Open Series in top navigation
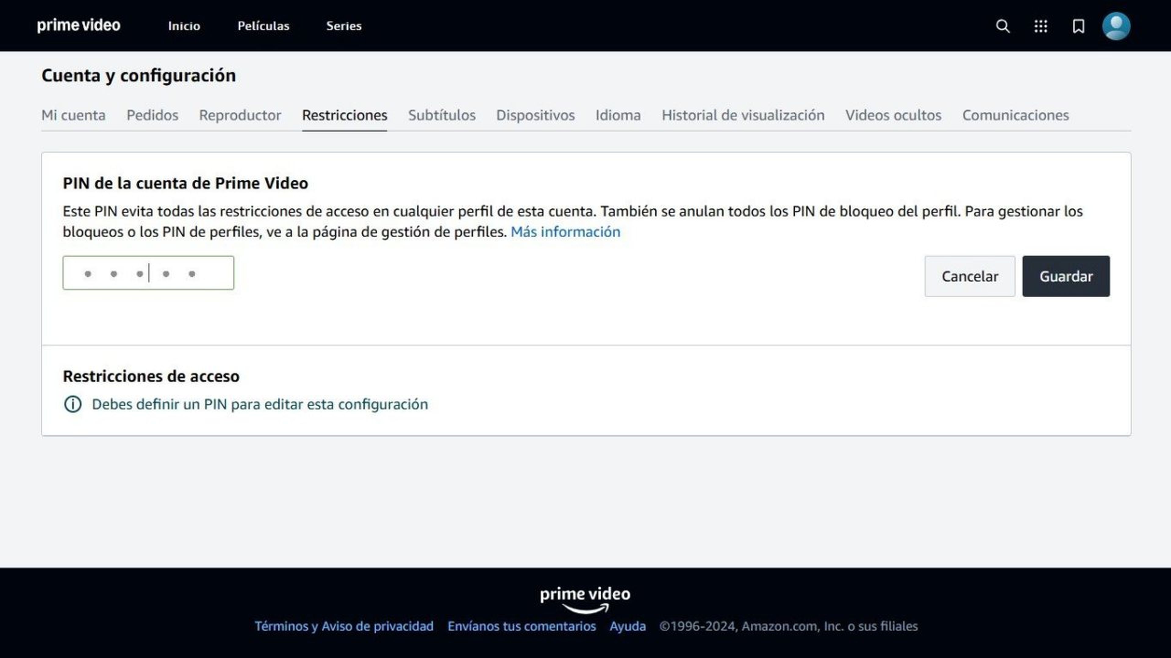The image size is (1171, 658). pos(344,26)
